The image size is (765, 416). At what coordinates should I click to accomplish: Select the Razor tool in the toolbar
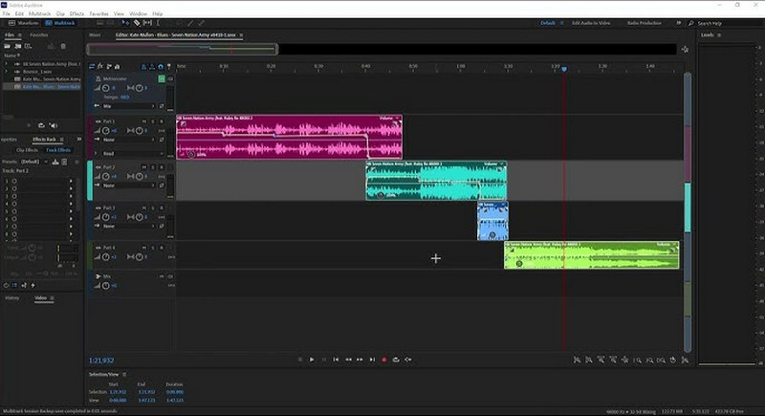point(137,23)
